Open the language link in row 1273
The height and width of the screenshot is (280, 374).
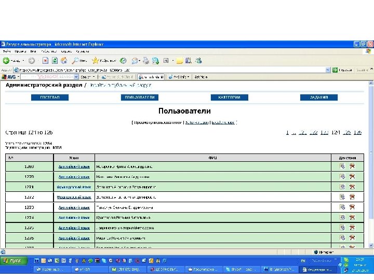(x=74, y=207)
